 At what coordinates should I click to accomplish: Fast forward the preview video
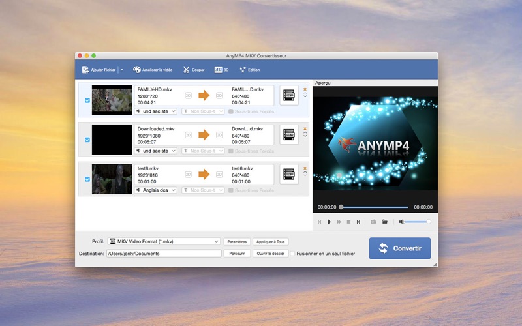click(339, 222)
